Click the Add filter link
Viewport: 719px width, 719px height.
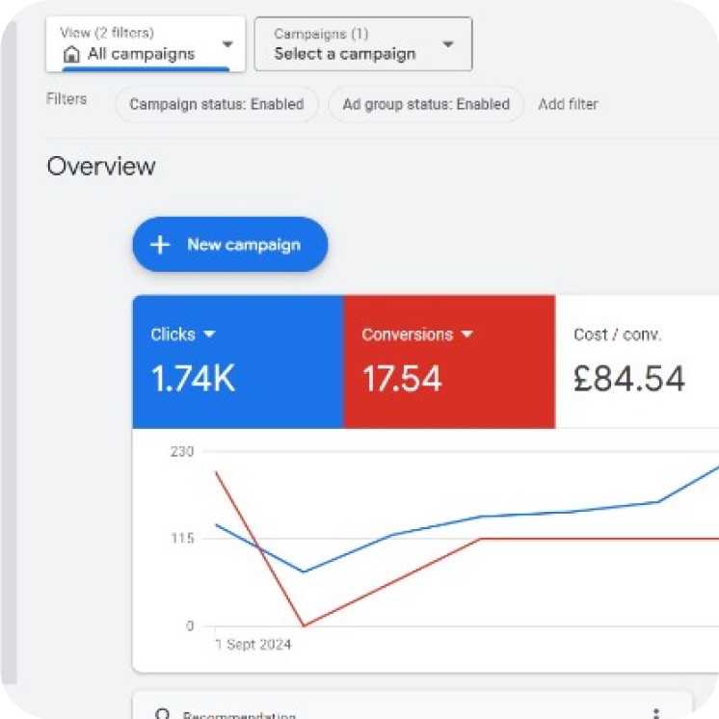click(568, 104)
